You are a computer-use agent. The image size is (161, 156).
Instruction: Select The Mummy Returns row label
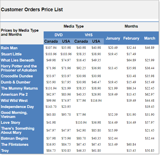19,88
